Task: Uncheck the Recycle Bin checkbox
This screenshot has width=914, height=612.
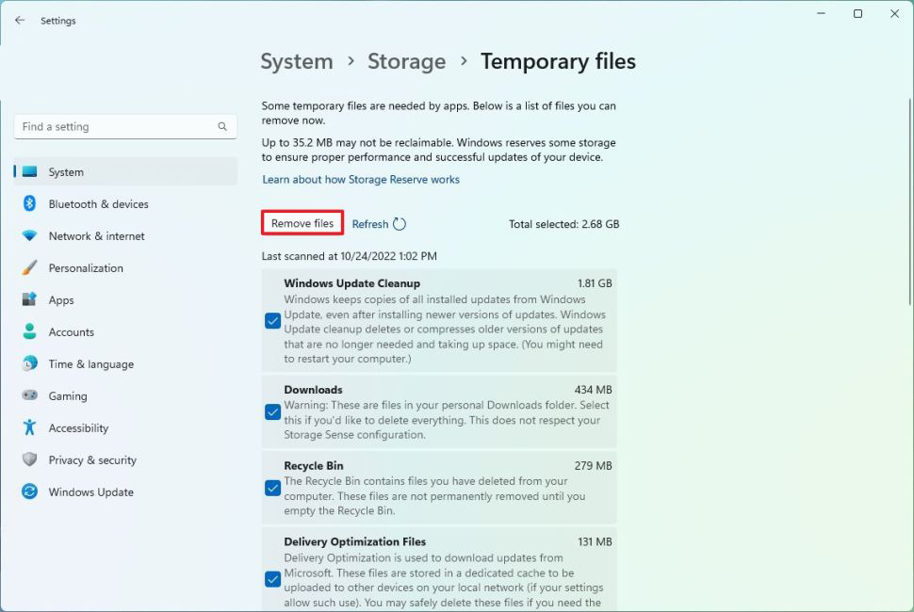Action: click(x=272, y=488)
